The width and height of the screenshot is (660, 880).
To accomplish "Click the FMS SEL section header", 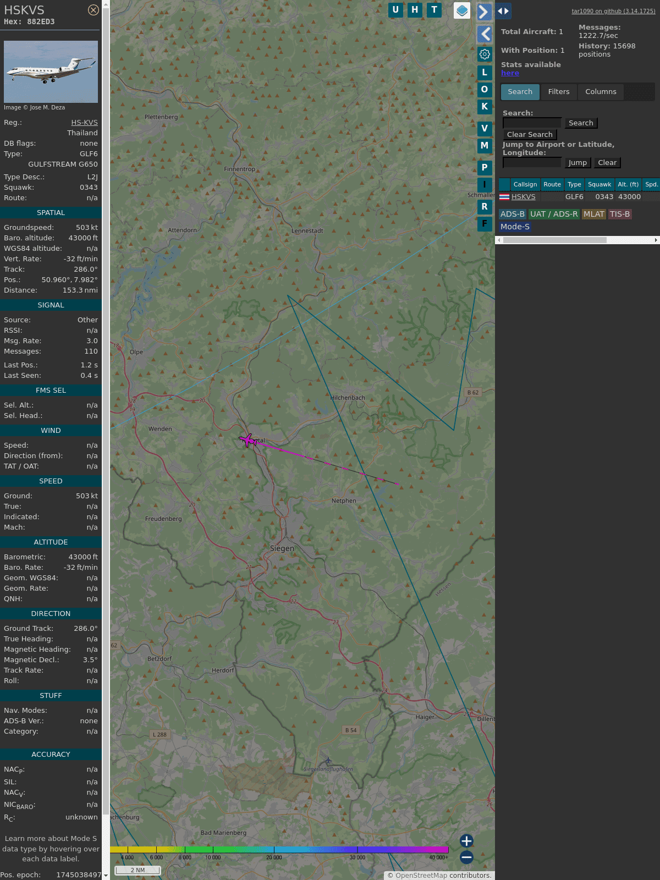I will pos(51,391).
